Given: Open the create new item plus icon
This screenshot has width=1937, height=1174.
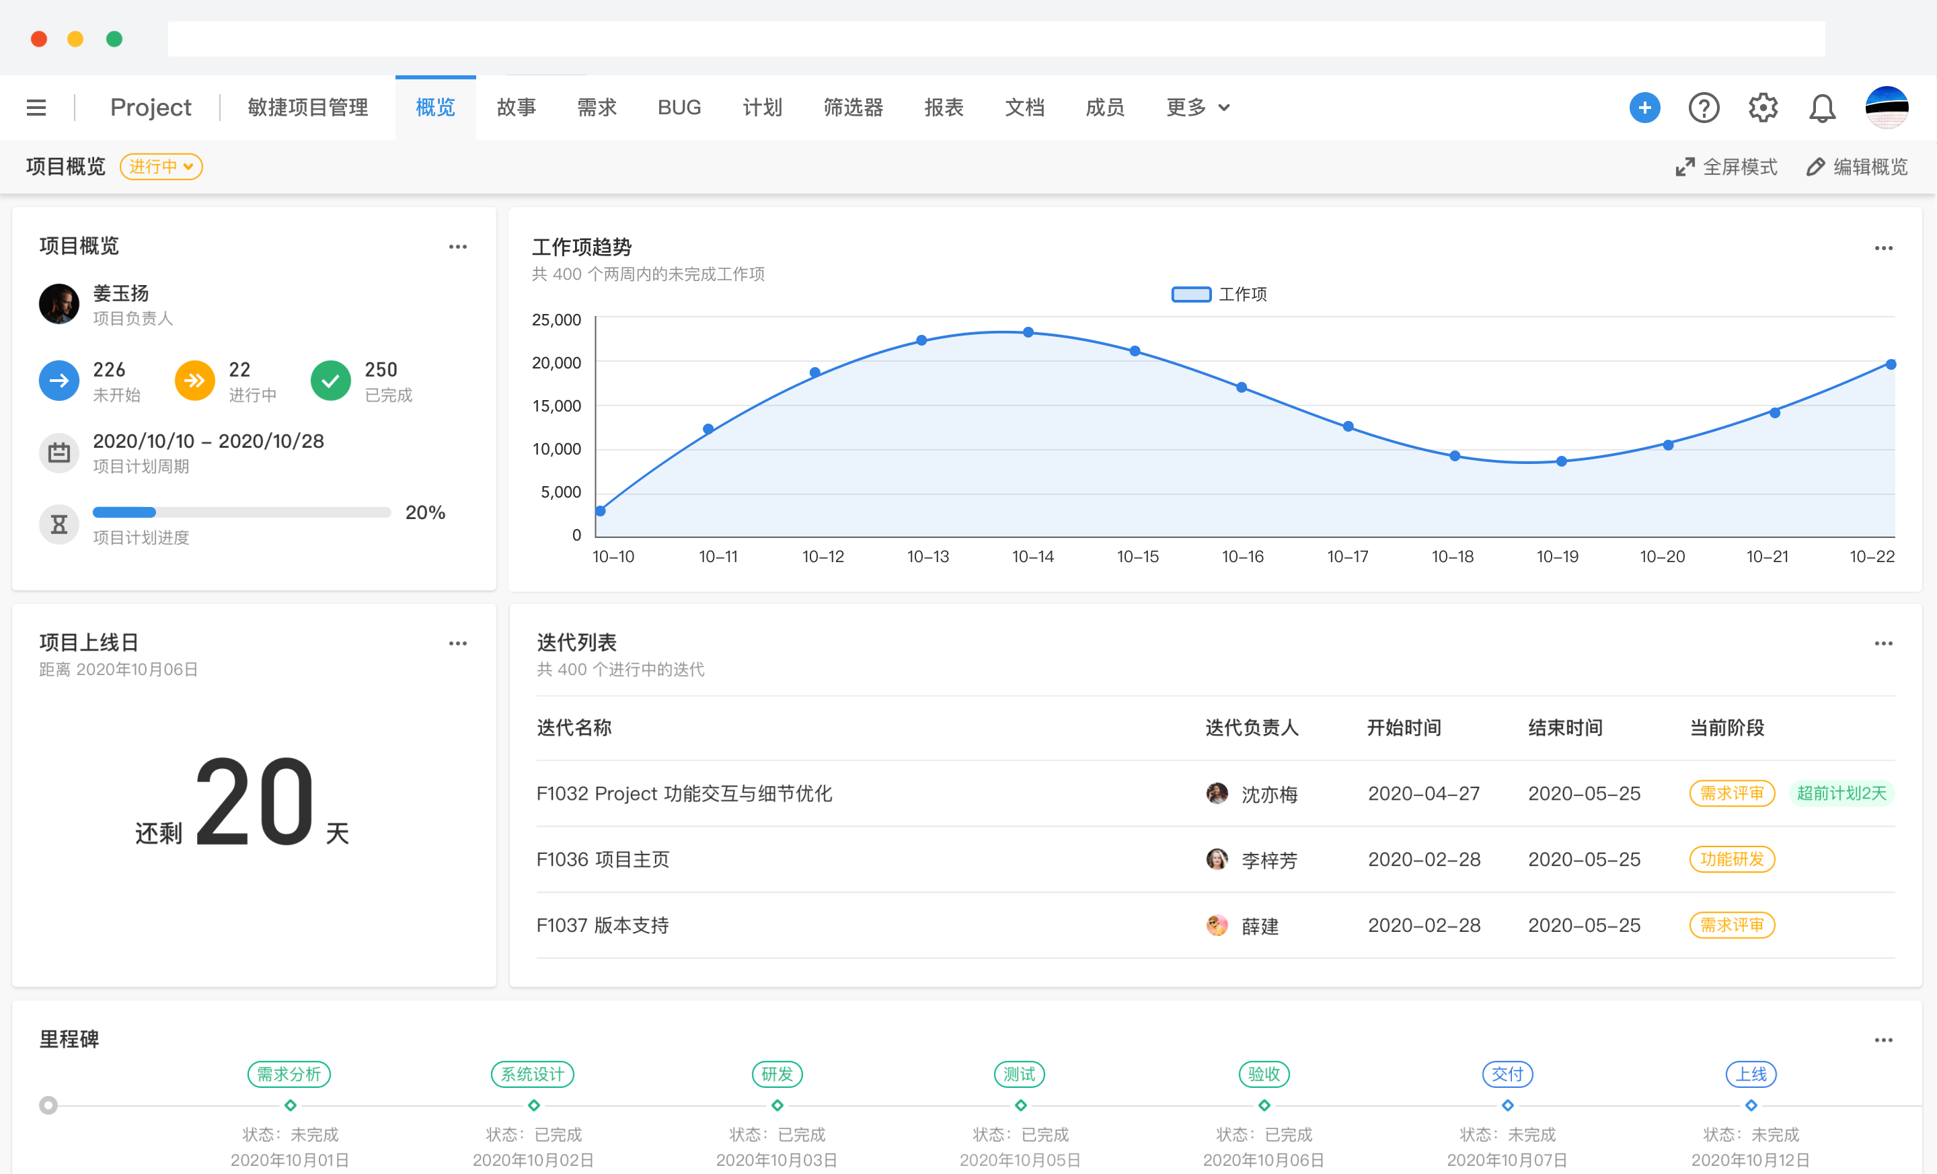Looking at the screenshot, I should 1644,108.
